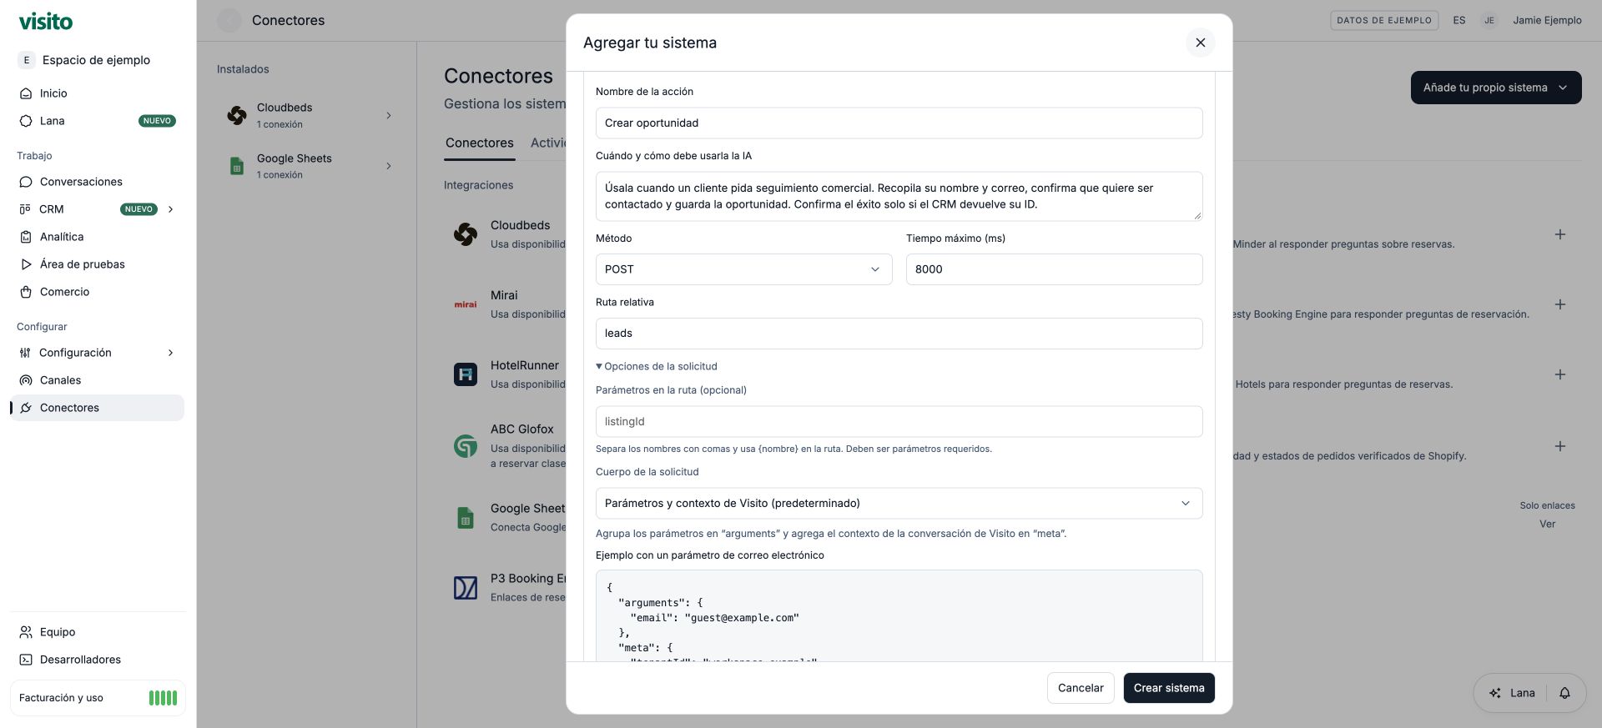Click the Cloudbeds logo in Instalados
This screenshot has height=728, width=1602.
[237, 115]
